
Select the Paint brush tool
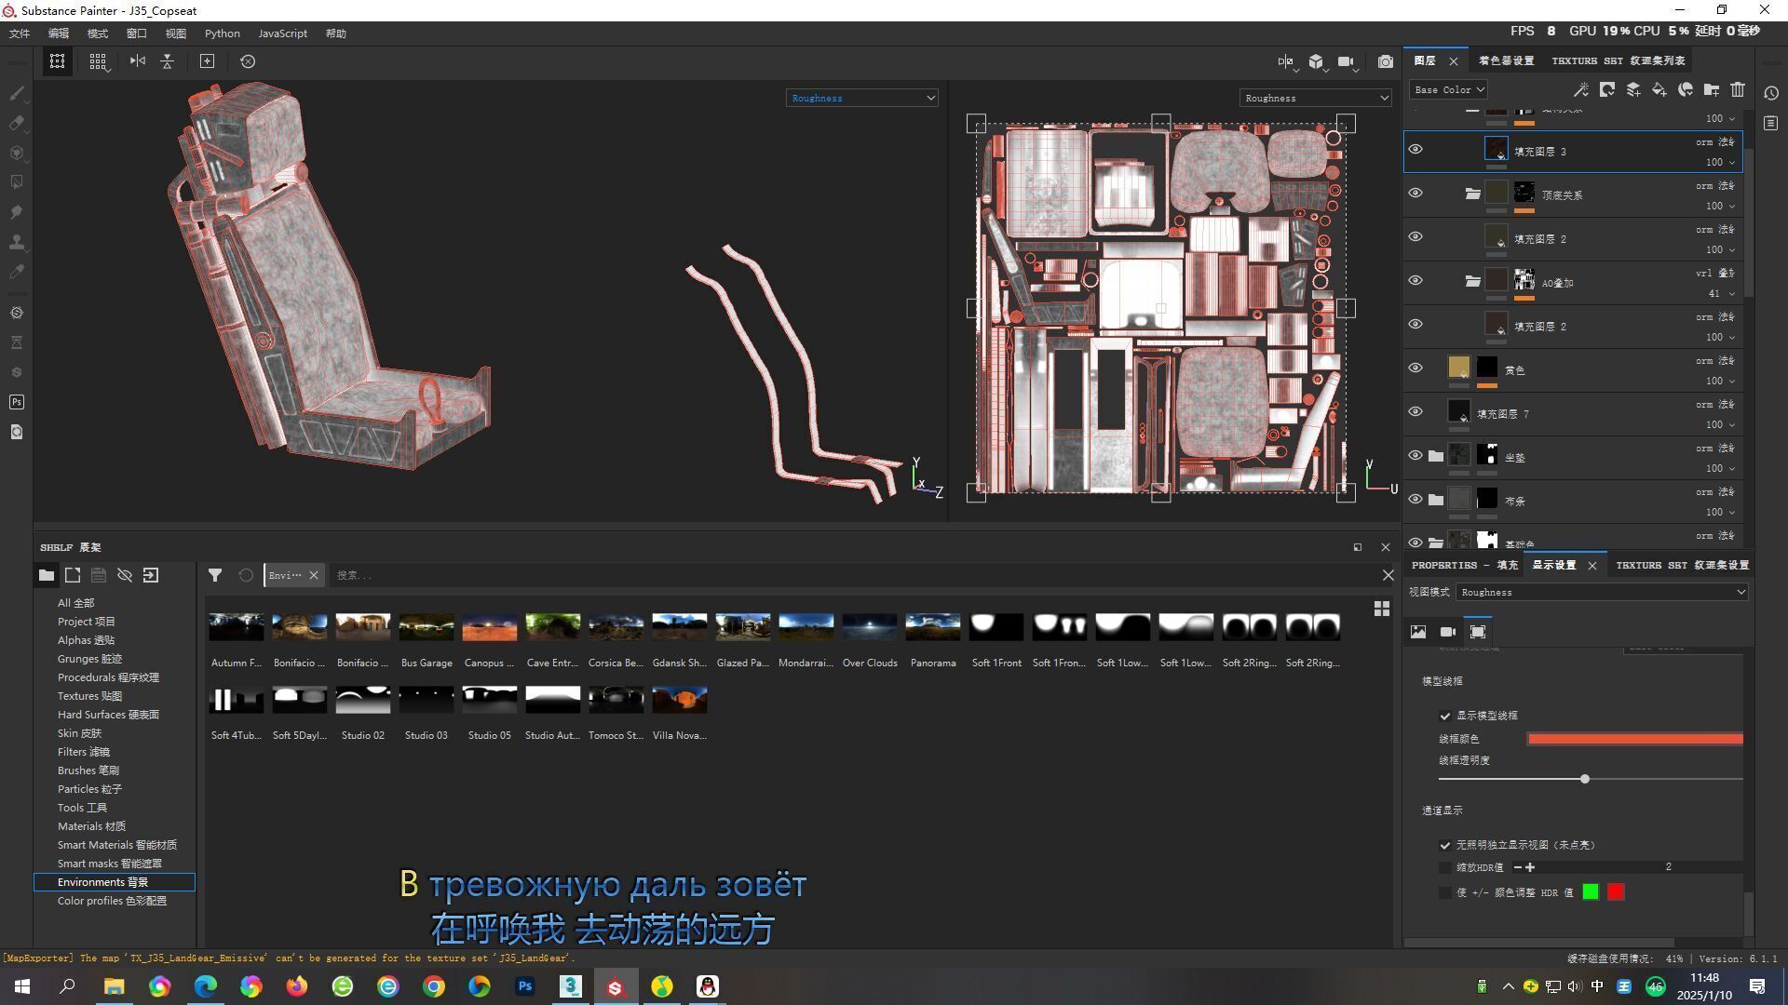[x=16, y=93]
